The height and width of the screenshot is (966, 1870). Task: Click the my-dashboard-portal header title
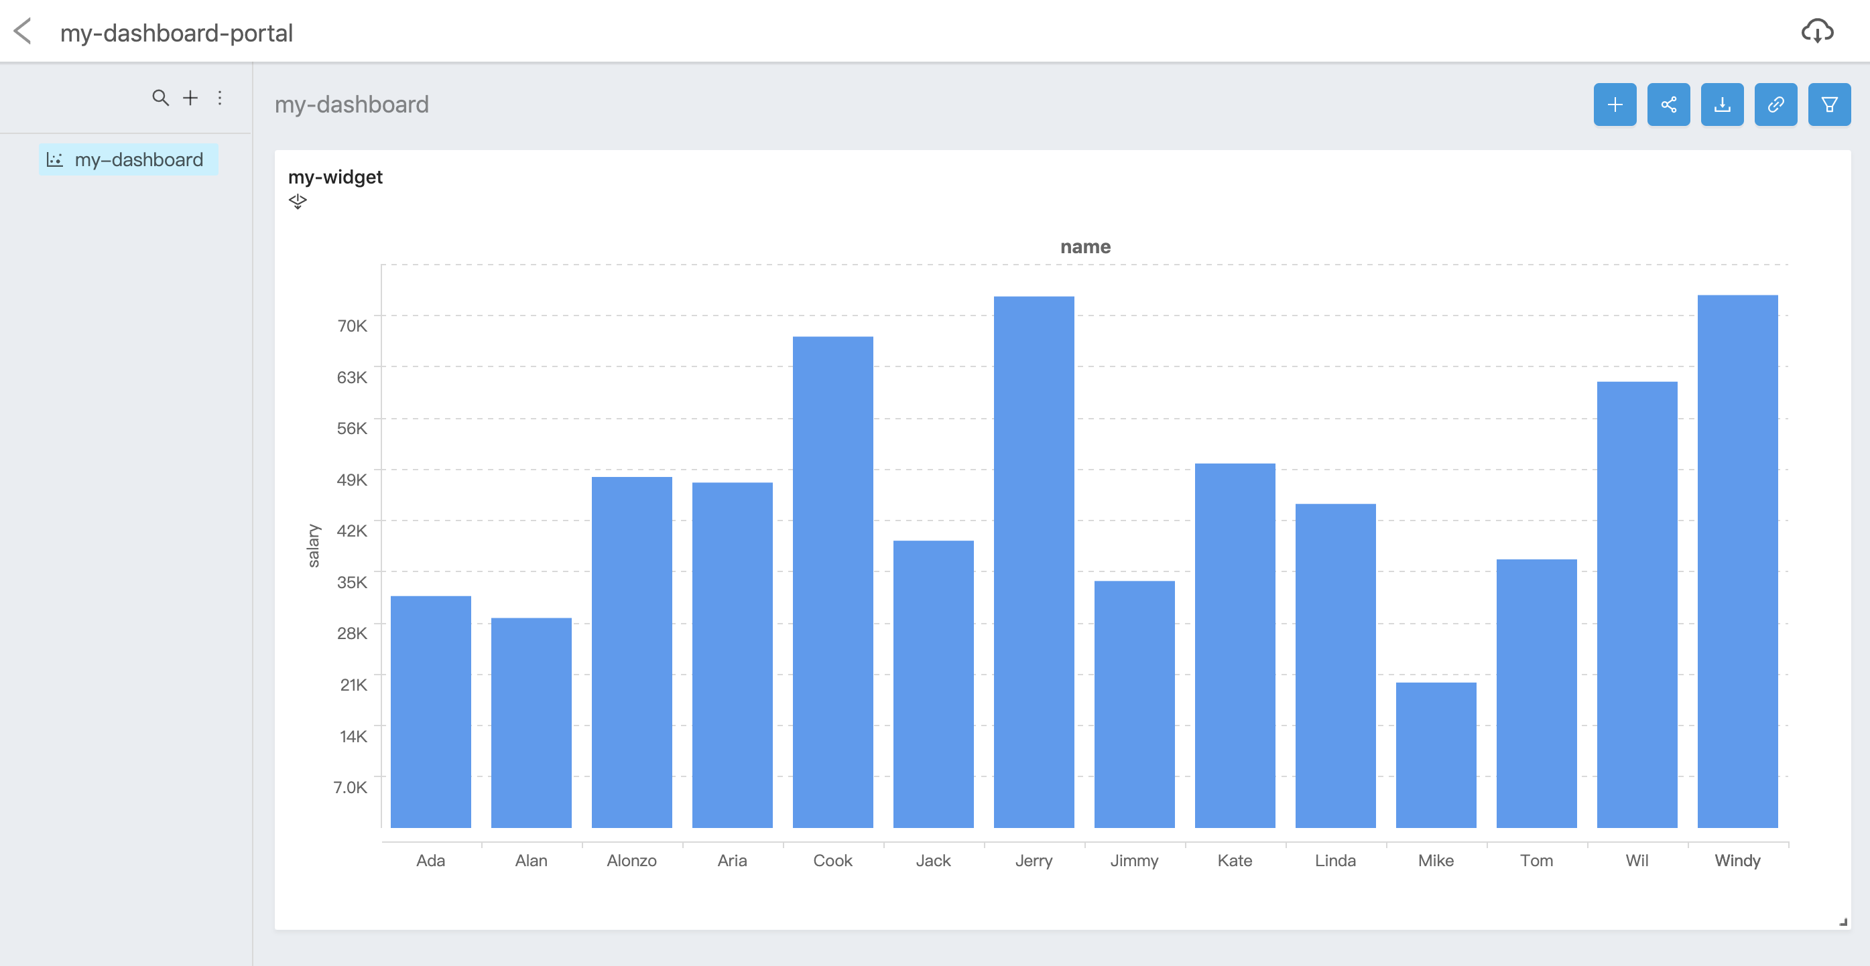(x=176, y=33)
